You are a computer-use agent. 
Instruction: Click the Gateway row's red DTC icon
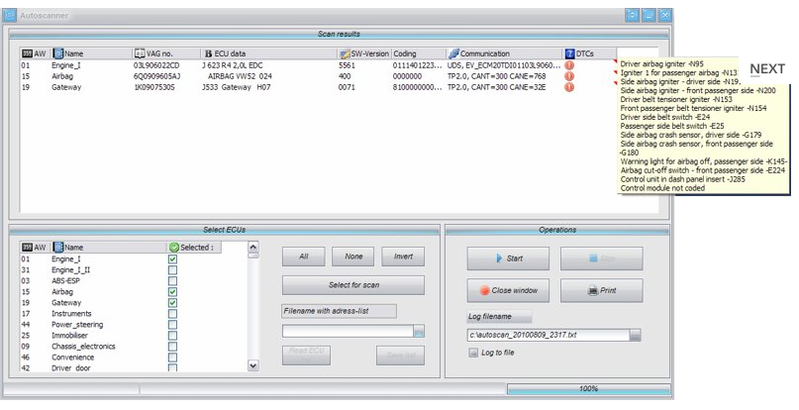tap(569, 87)
